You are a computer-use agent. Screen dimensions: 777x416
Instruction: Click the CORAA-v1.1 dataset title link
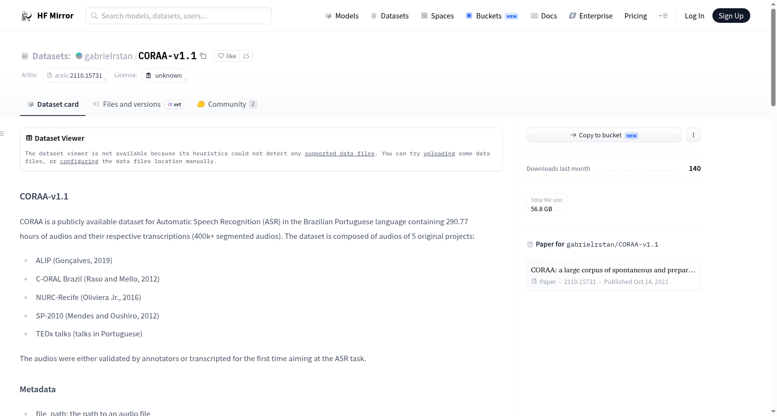[x=168, y=56]
